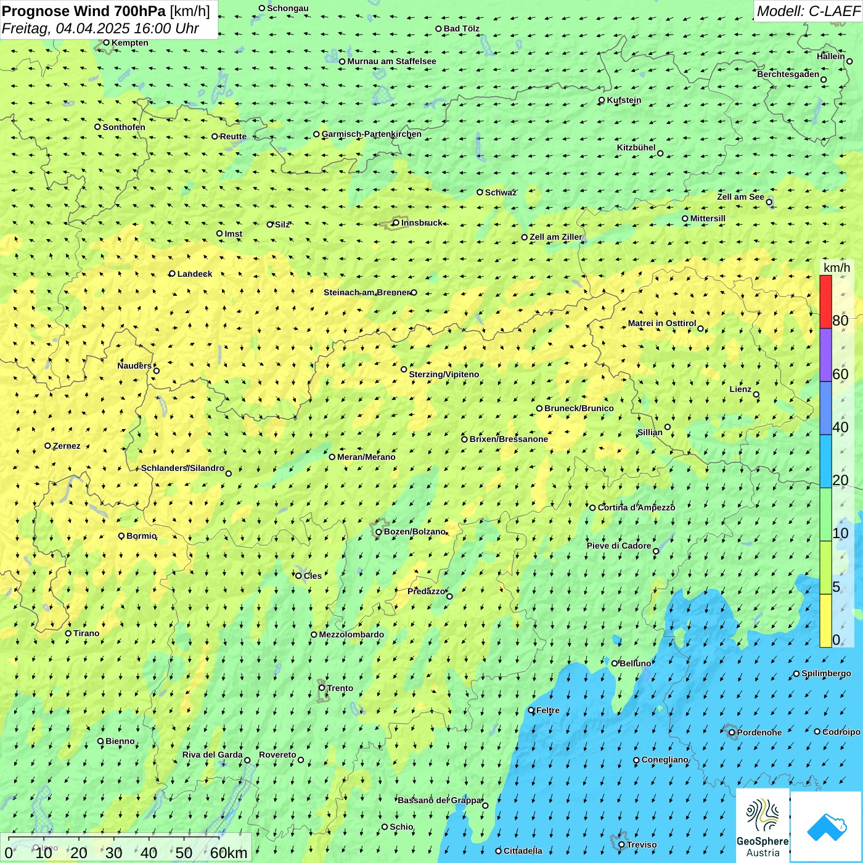
Task: Click the 'Riva del Garda' label
Action: click(x=213, y=755)
